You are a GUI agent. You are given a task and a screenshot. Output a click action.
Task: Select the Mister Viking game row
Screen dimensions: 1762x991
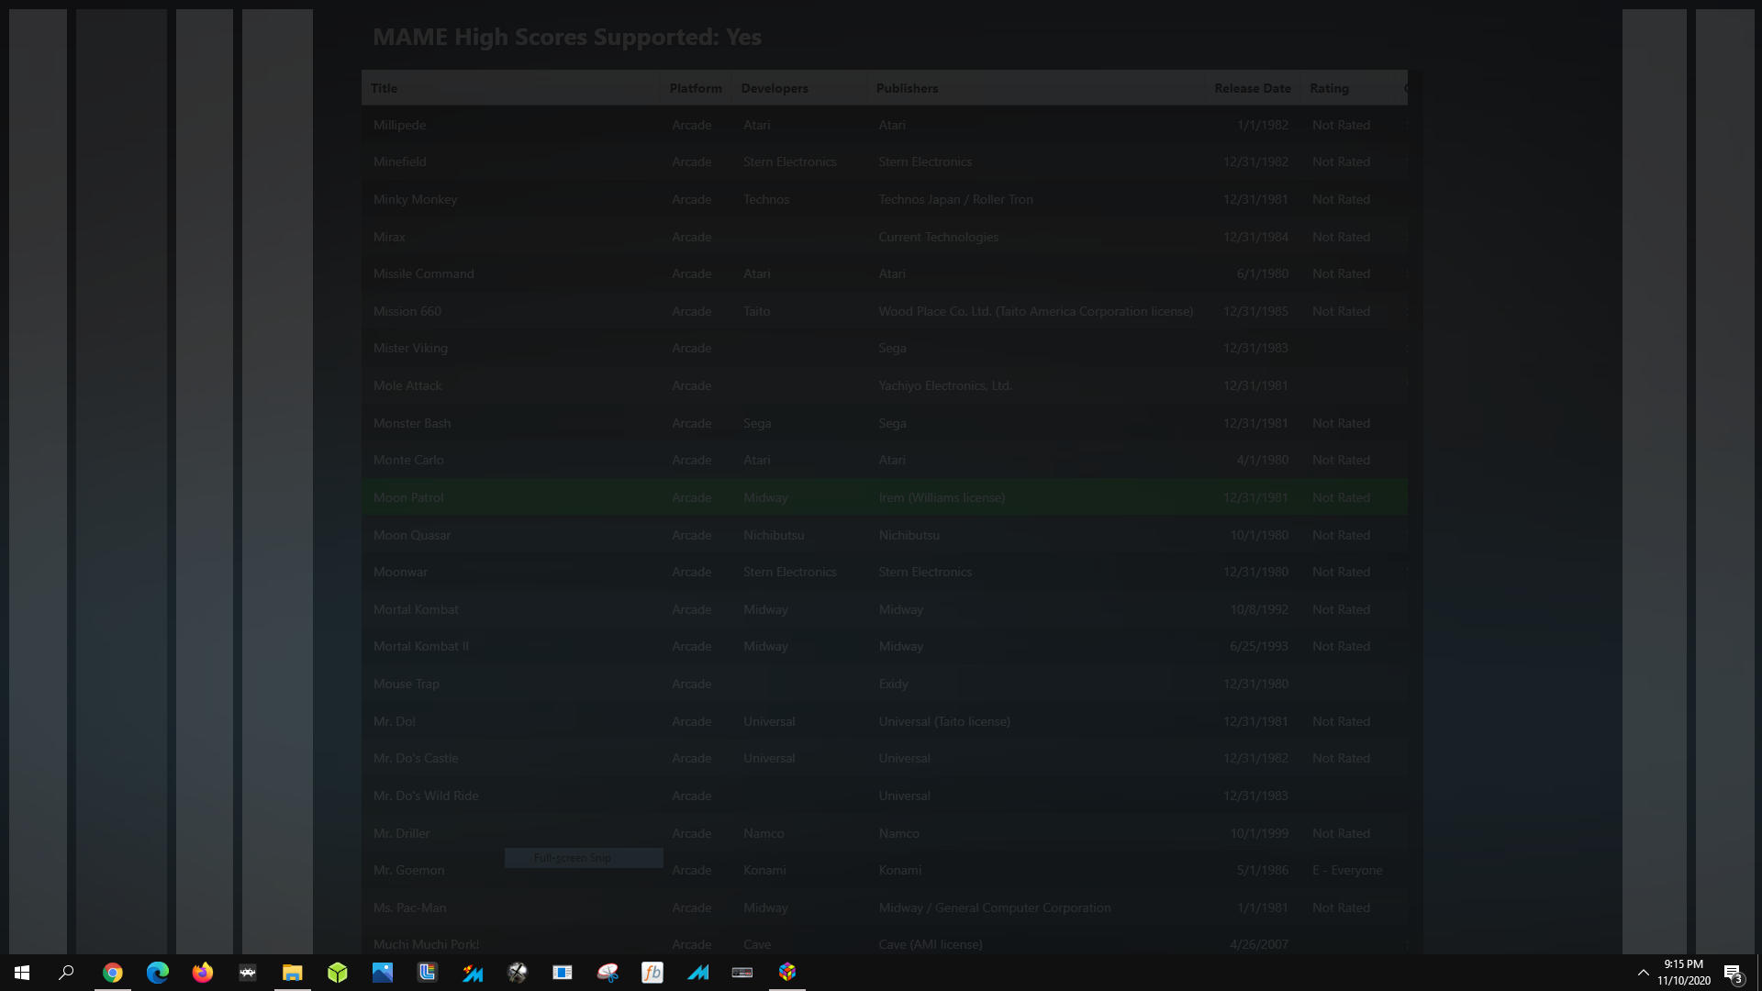point(885,348)
